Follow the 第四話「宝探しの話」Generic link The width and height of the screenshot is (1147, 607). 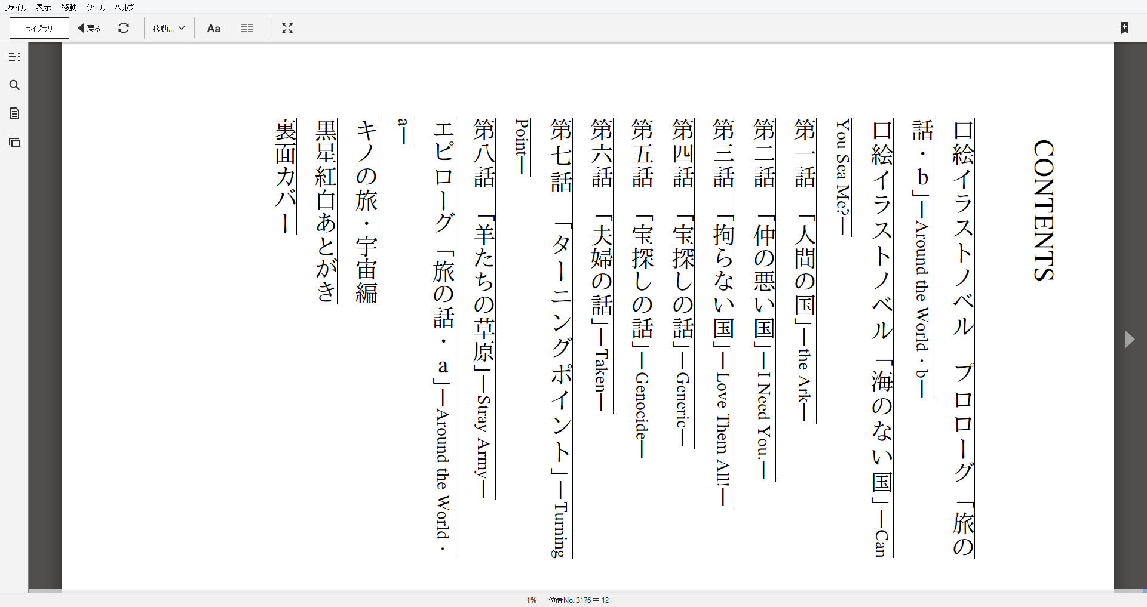(x=683, y=284)
